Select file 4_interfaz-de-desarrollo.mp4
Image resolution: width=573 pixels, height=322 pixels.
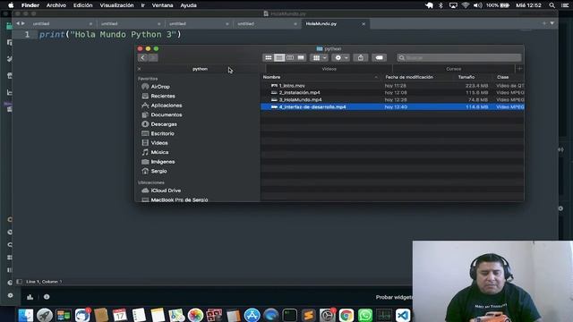click(x=392, y=107)
